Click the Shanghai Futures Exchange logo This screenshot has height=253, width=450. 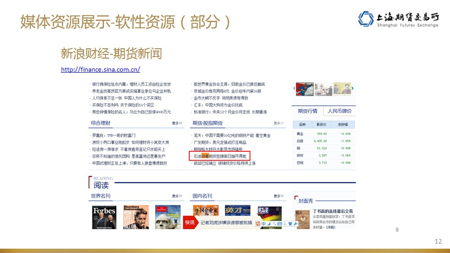point(398,19)
